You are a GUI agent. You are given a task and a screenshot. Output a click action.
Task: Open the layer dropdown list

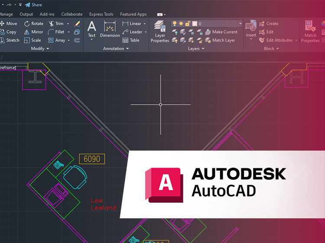[x=240, y=24]
